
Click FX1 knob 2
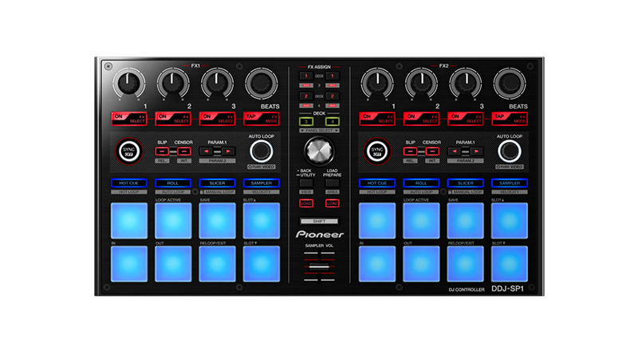[173, 84]
